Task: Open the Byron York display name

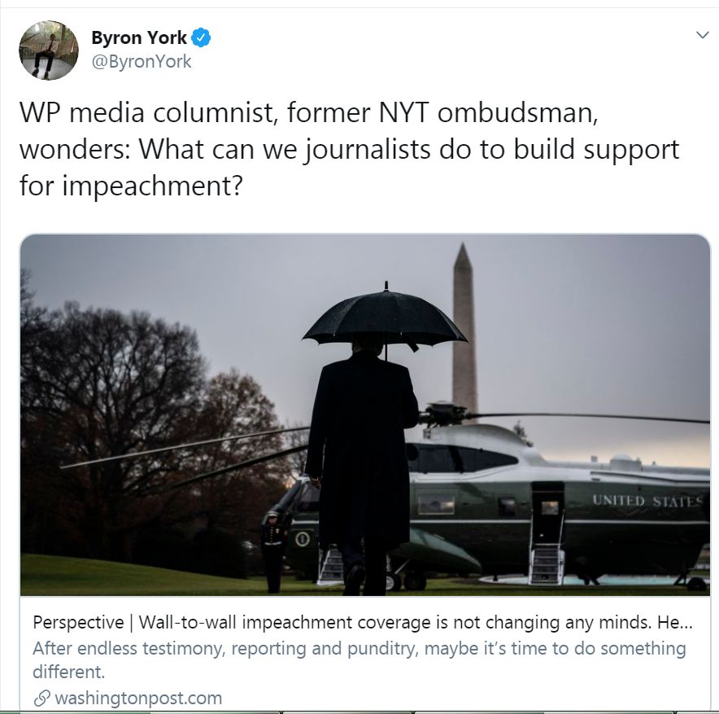Action: (139, 37)
